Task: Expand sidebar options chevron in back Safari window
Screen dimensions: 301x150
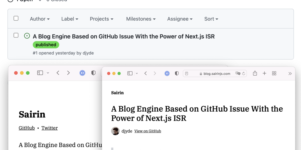Action: 48,73
